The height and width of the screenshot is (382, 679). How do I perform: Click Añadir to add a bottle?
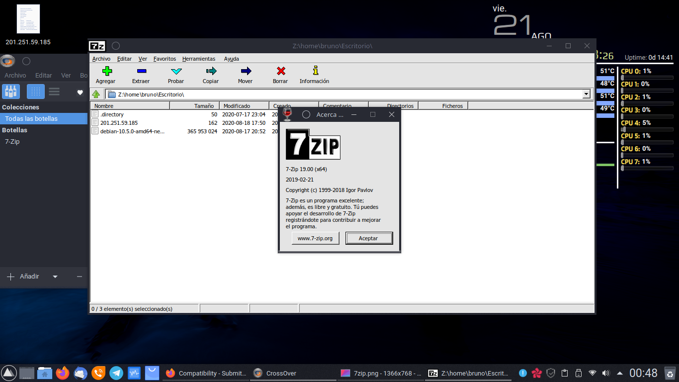[x=23, y=277]
